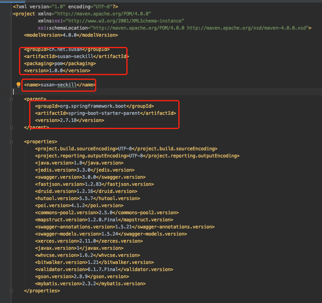Click the maven-4.0.0.xsd schema URL
Screen dimensions: 322x303
[x=248, y=28]
